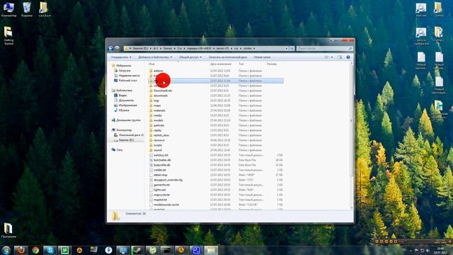Click Записать на оптический диск button
The width and height of the screenshot is (453, 255).
(x=228, y=57)
